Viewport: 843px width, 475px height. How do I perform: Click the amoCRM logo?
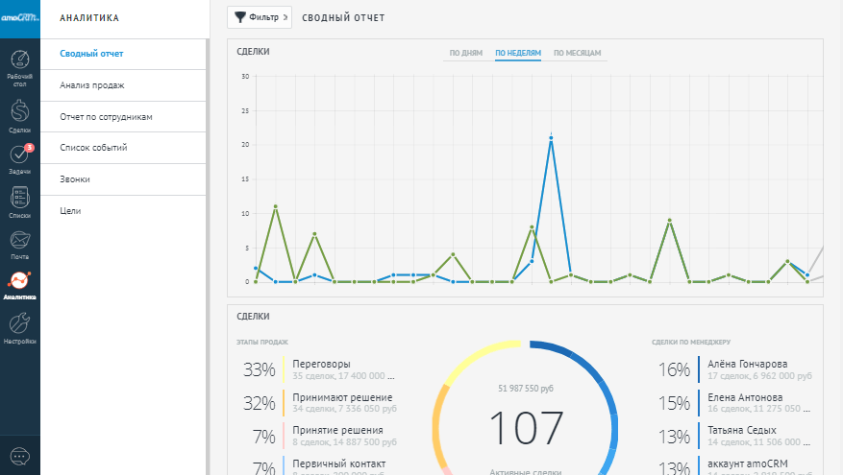pos(19,18)
